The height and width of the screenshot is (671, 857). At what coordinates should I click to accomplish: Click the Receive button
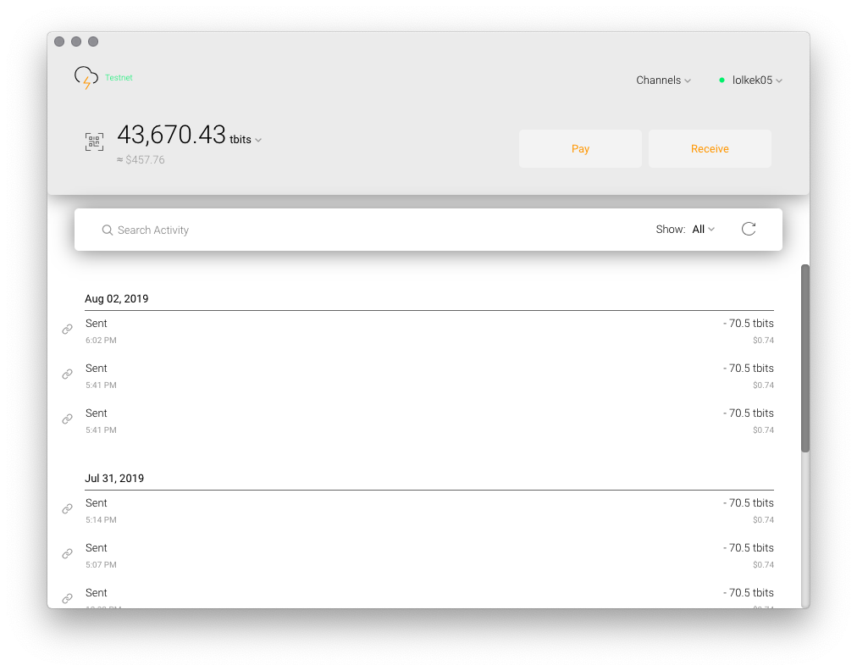pyautogui.click(x=710, y=149)
